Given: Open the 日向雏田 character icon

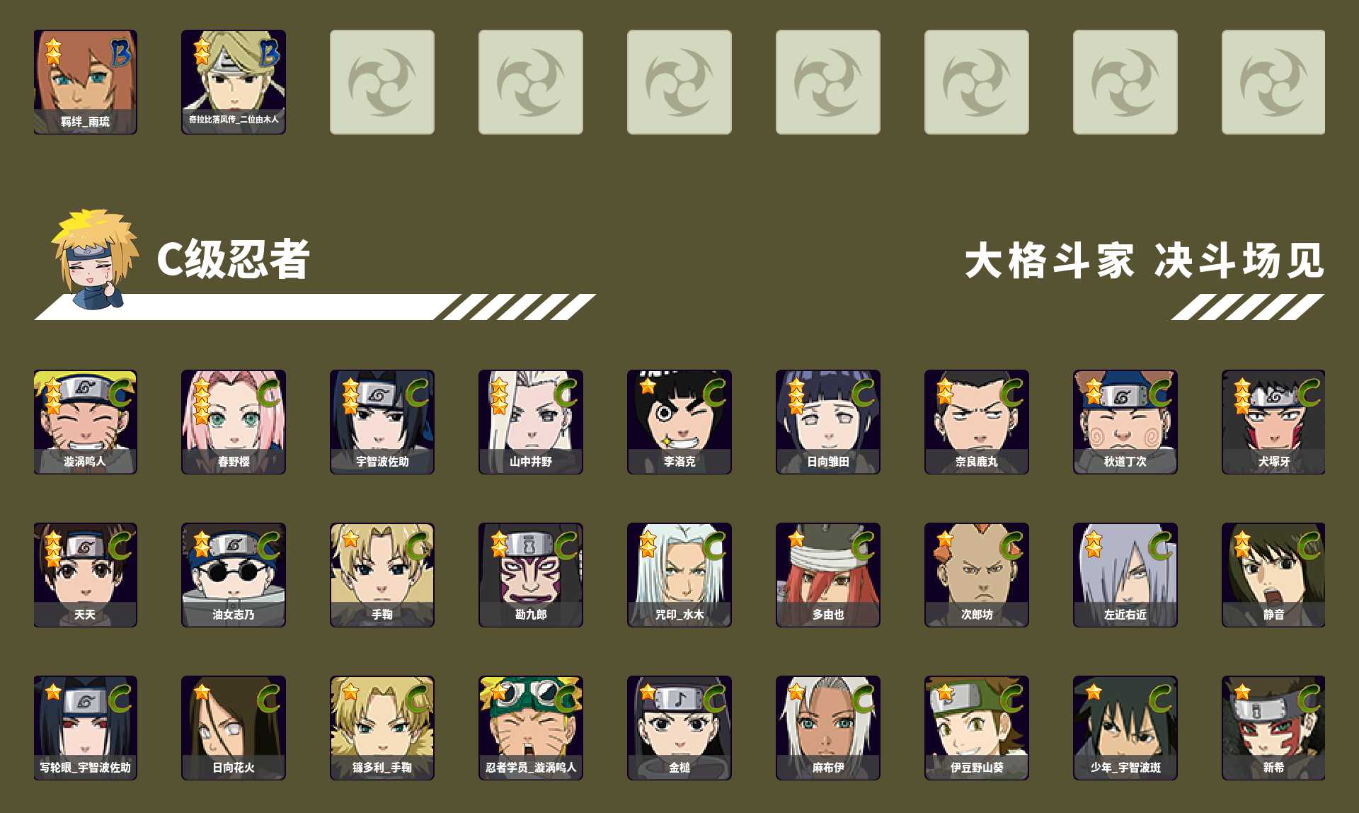Looking at the screenshot, I should point(828,421).
